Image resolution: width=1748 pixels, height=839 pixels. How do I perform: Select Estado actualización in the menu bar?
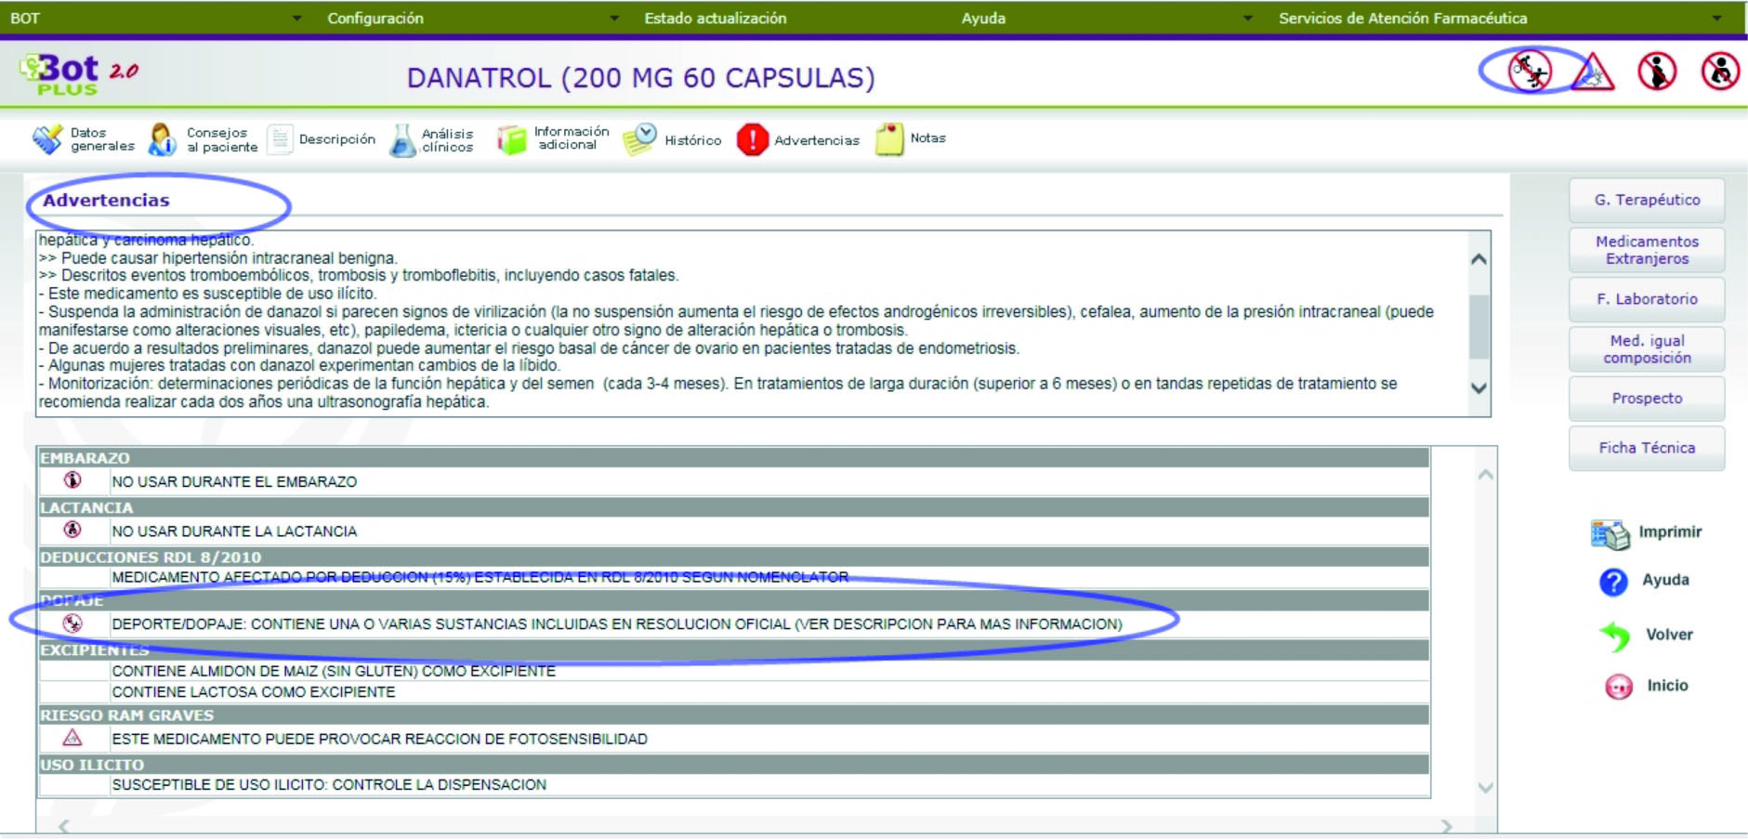coord(716,17)
